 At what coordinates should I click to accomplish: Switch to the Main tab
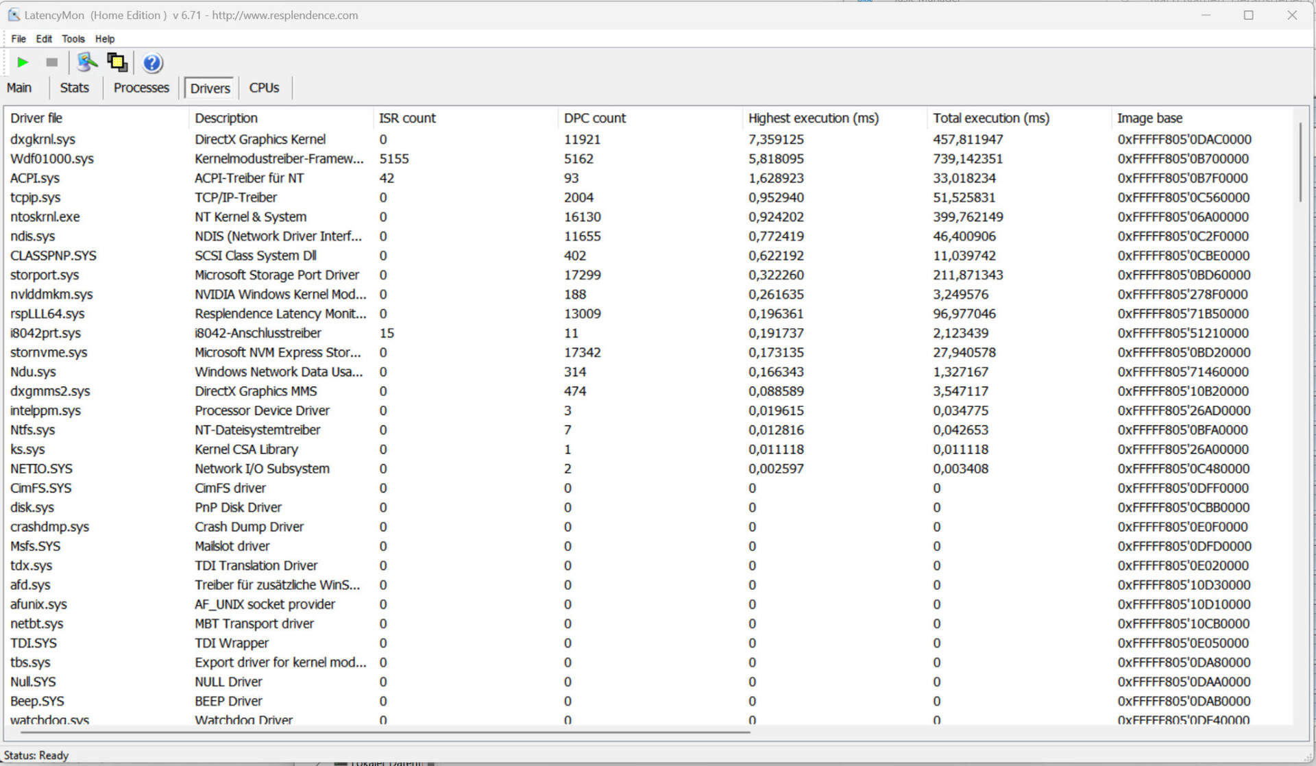19,88
